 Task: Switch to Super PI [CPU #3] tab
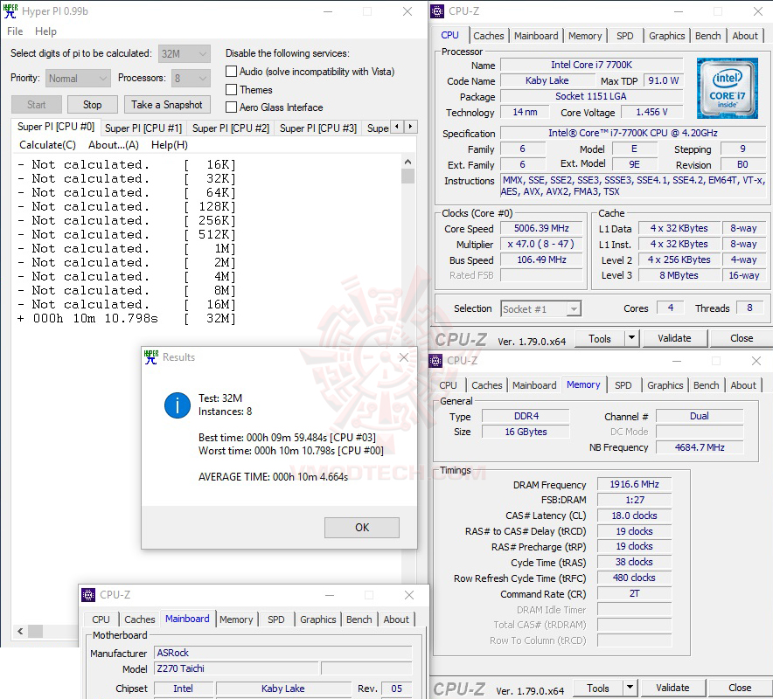coord(318,128)
